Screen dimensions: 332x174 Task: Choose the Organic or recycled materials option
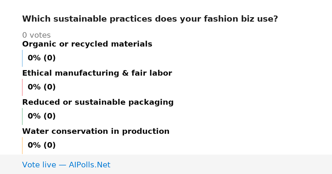(x=87, y=44)
